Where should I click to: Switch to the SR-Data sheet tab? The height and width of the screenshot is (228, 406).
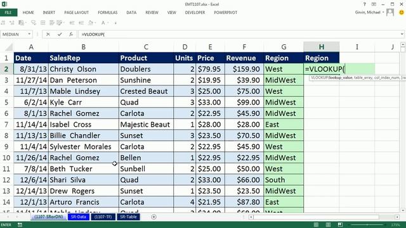[x=79, y=217]
